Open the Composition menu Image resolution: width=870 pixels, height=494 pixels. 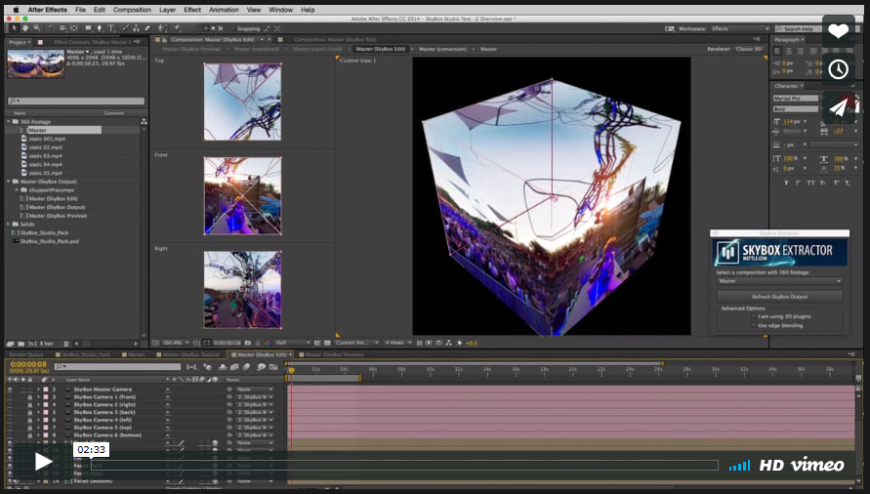[x=132, y=10]
